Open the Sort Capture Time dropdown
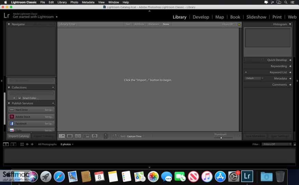 134,136
